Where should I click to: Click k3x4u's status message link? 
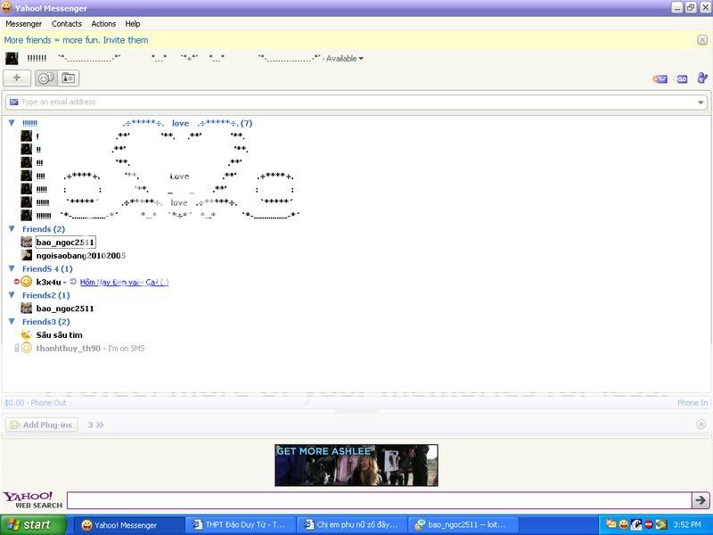click(124, 282)
